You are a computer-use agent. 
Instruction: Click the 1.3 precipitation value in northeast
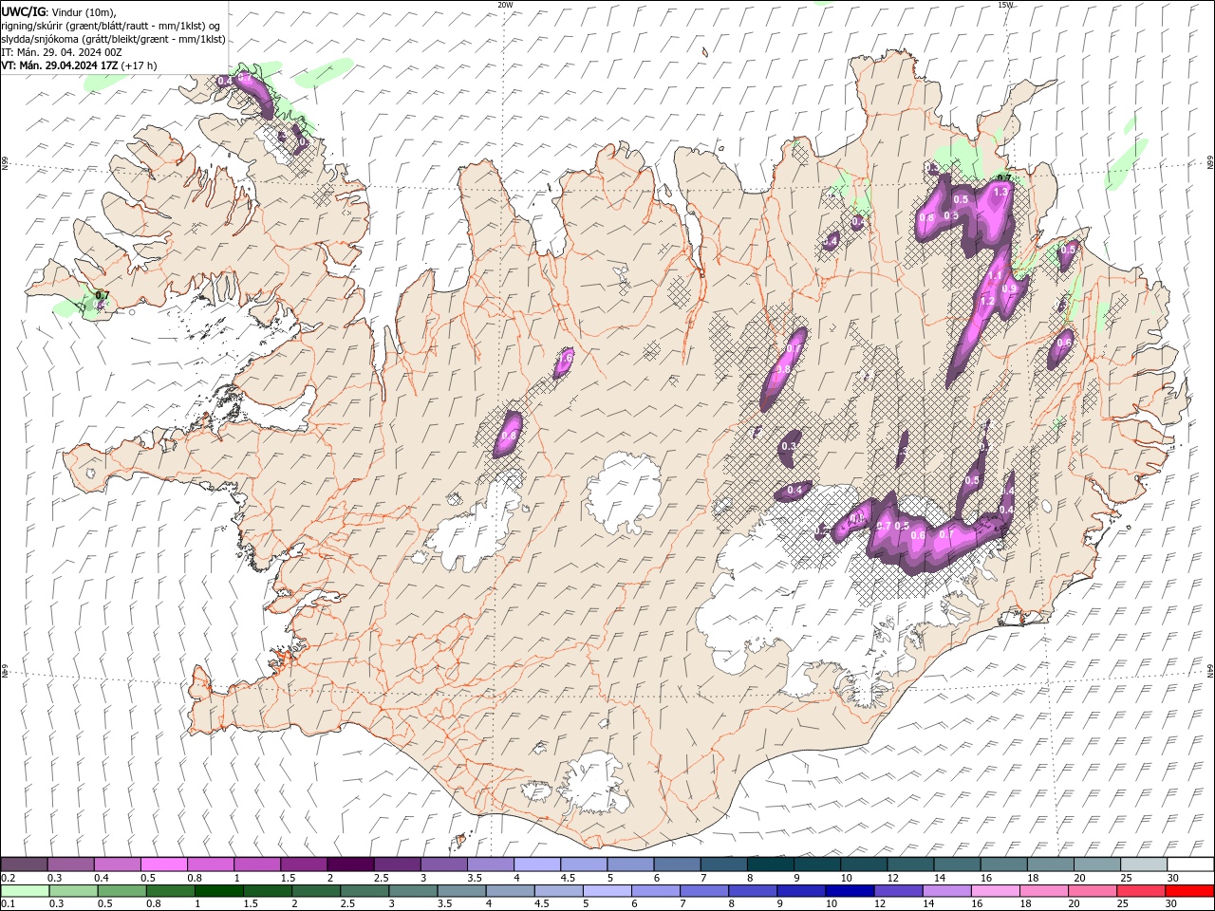tap(1000, 192)
